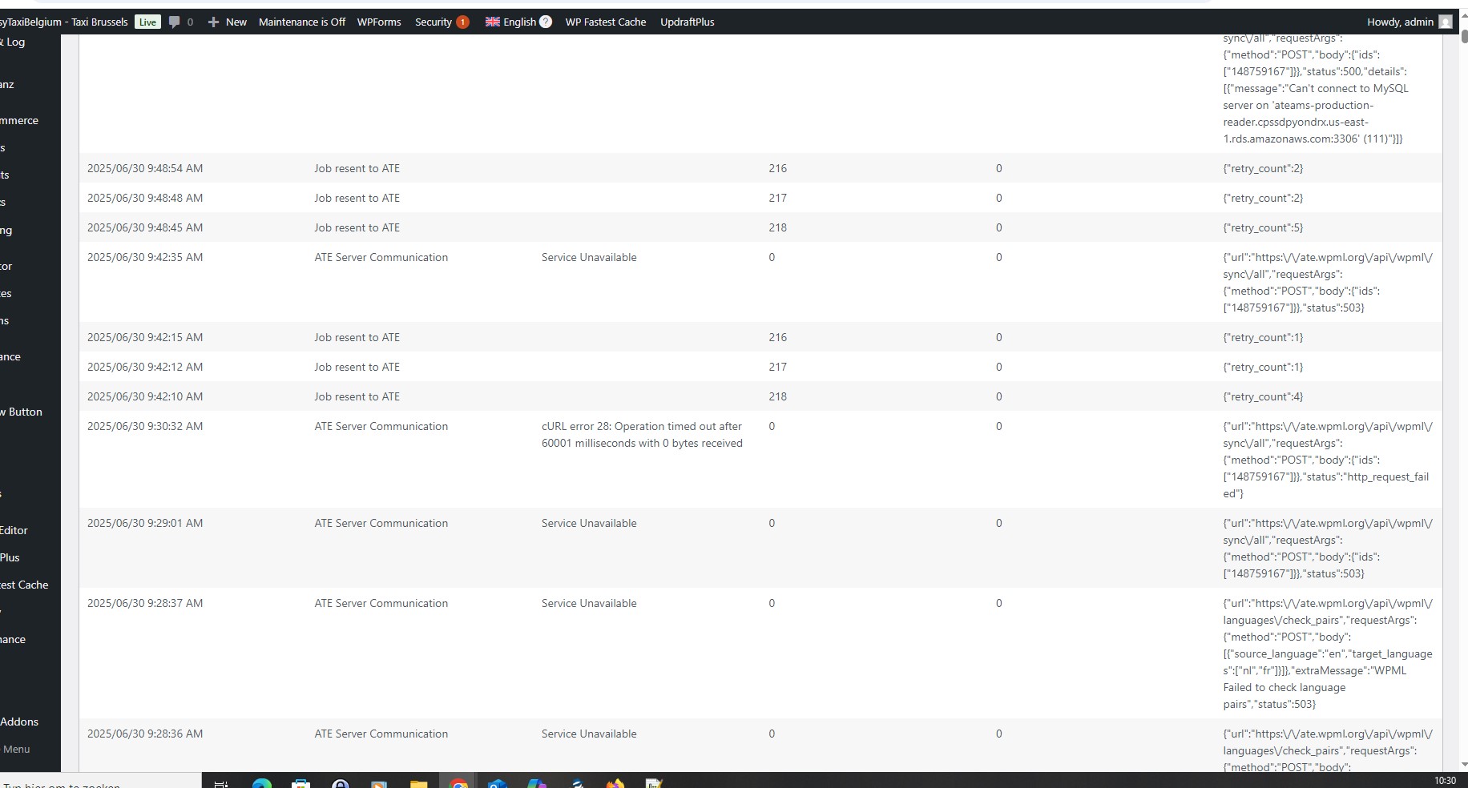Image resolution: width=1468 pixels, height=788 pixels.
Task: Open WP Fastest Cache in admin bar
Action: tap(605, 22)
